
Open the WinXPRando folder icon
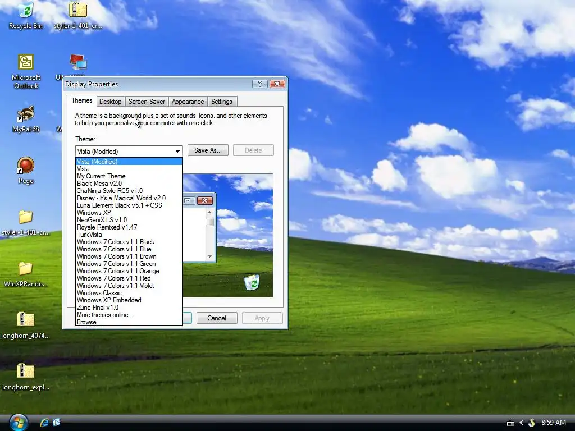coord(26,274)
